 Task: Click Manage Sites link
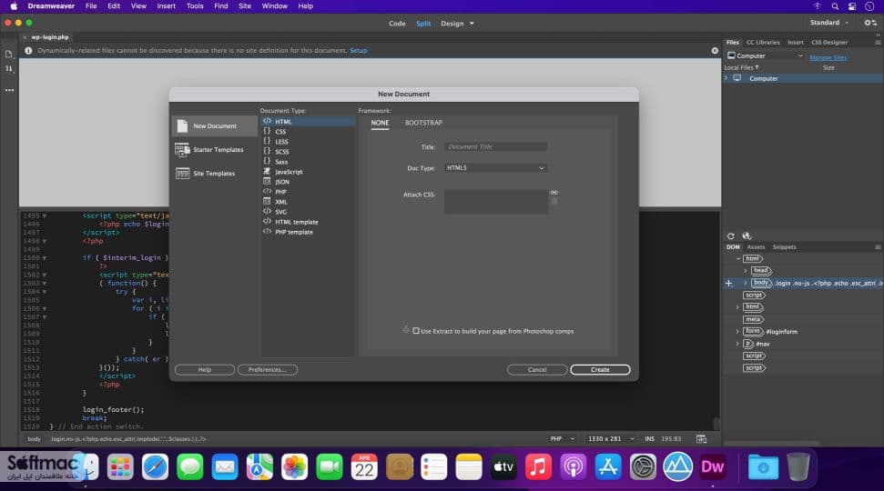click(x=828, y=57)
